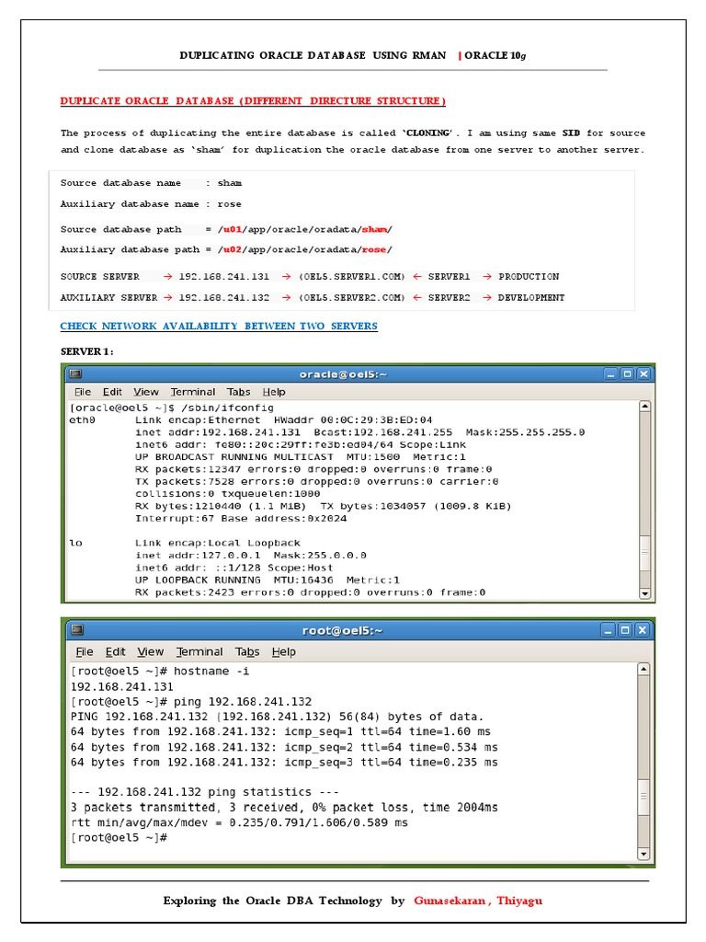Click the icmp_seq=3 ping reply line
706x942 pixels.
284,763
